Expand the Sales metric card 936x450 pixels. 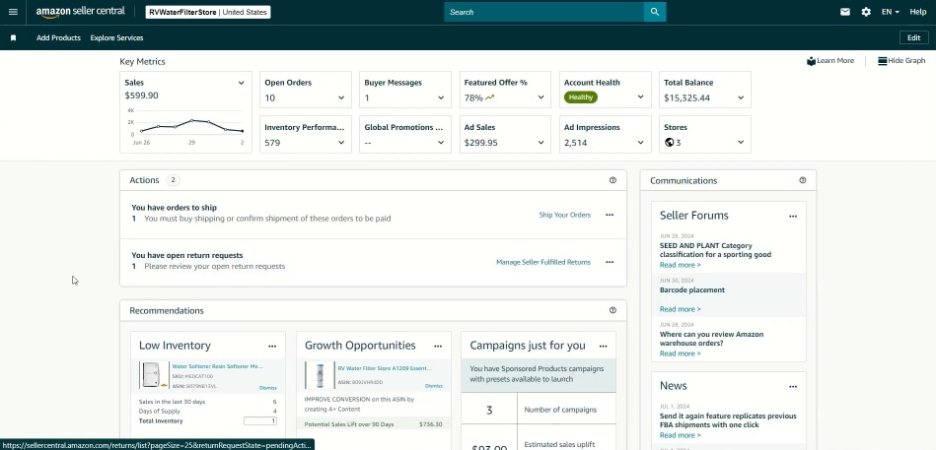[x=242, y=83]
